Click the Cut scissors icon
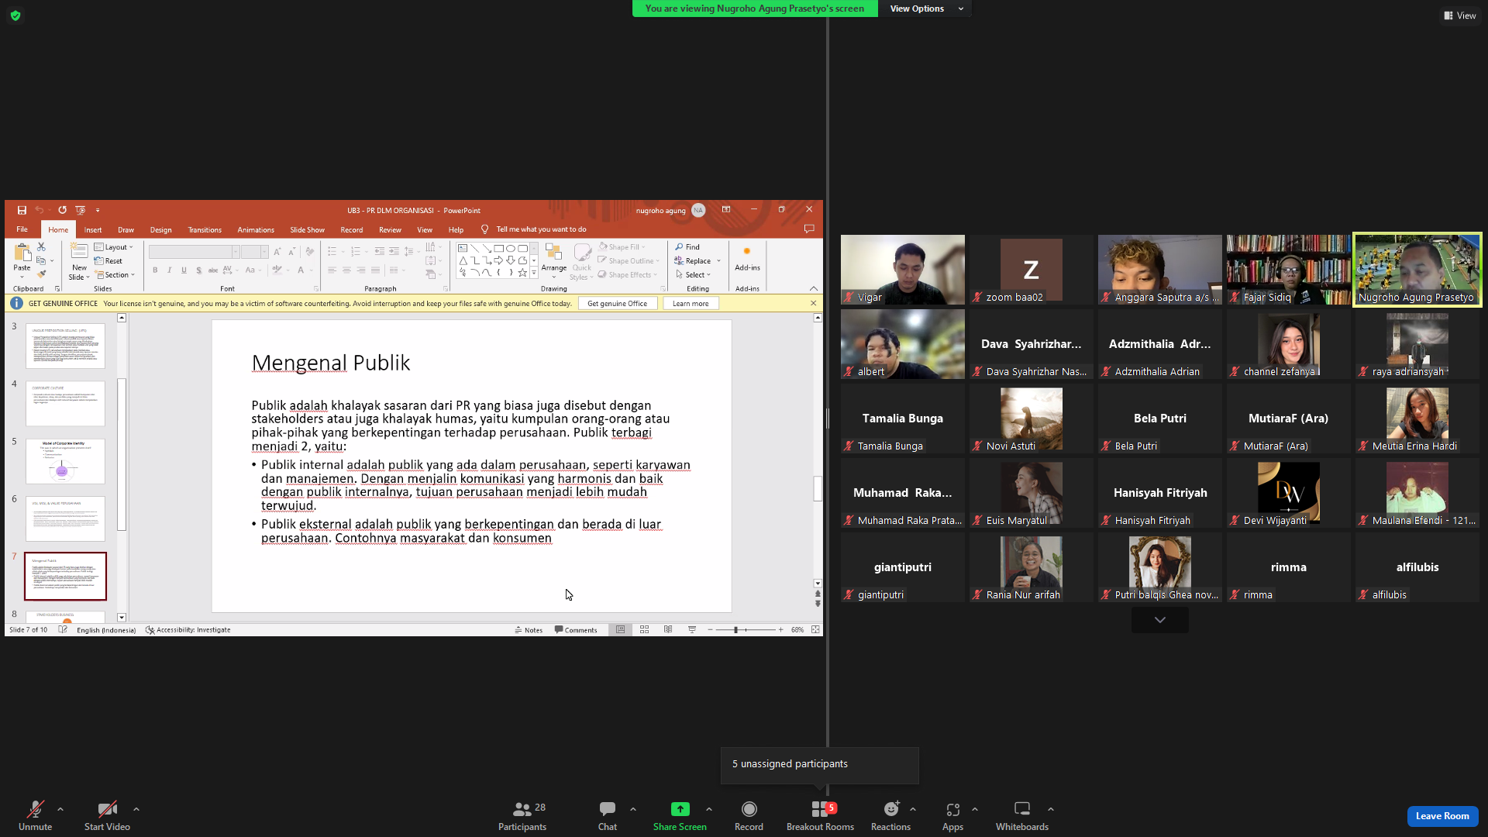The image size is (1488, 837). point(41,247)
